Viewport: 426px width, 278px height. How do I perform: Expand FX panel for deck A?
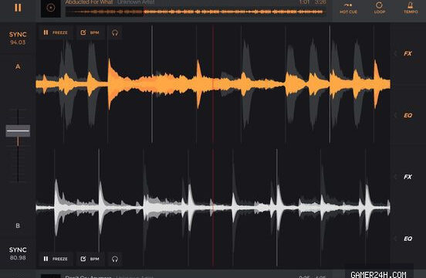click(407, 53)
